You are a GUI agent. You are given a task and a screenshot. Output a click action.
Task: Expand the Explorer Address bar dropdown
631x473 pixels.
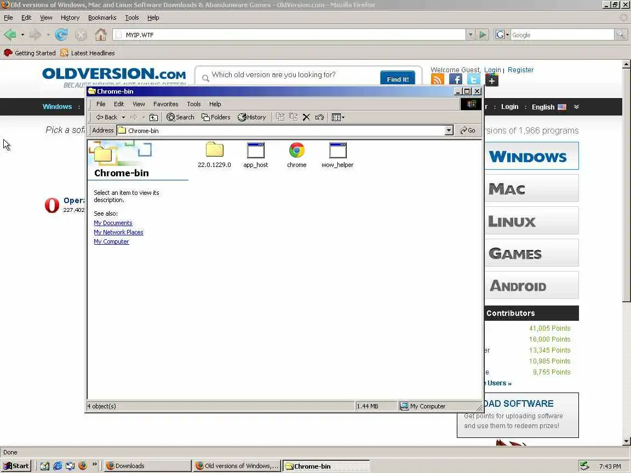click(x=449, y=130)
